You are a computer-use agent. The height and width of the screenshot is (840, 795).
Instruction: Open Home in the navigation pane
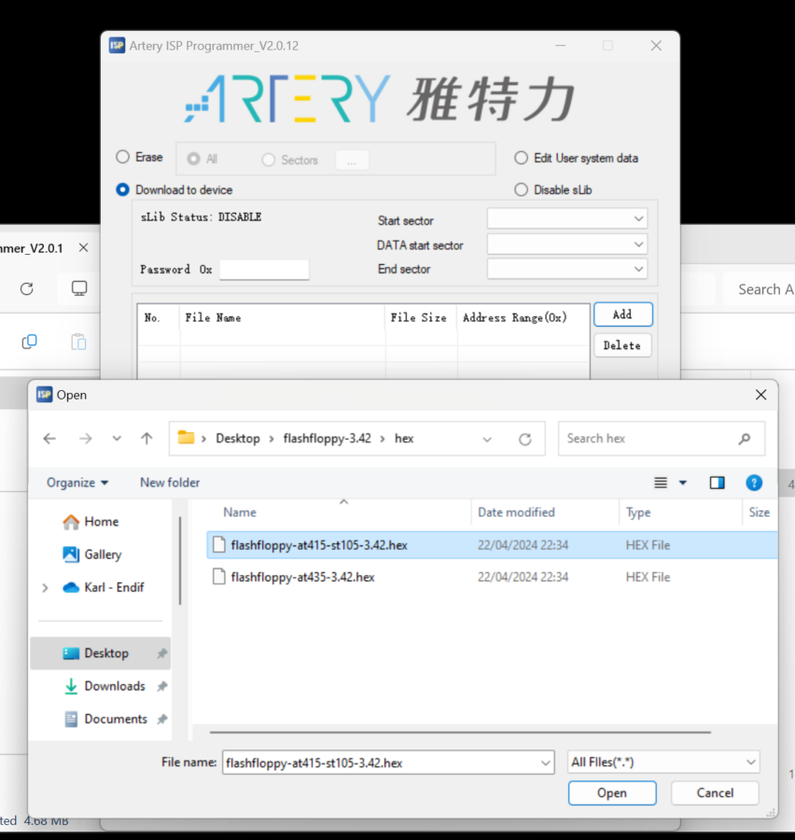(x=102, y=522)
